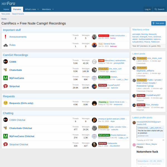Click the Chaturbate forum icon
Screen dimensions: 167x167
[6, 70]
